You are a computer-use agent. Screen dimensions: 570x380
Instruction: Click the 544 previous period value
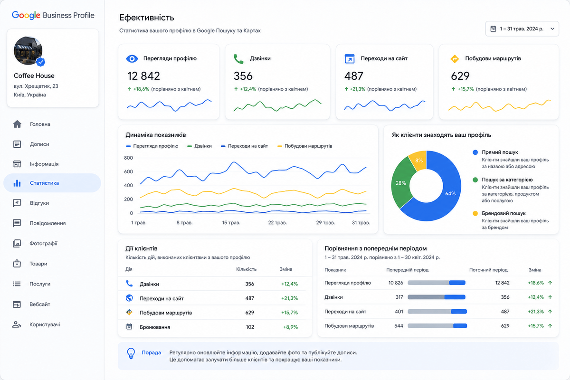pos(399,326)
